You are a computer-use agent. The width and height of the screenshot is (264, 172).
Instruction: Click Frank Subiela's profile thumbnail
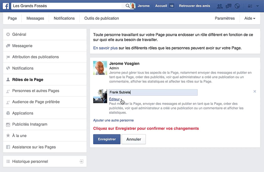(x=100, y=96)
